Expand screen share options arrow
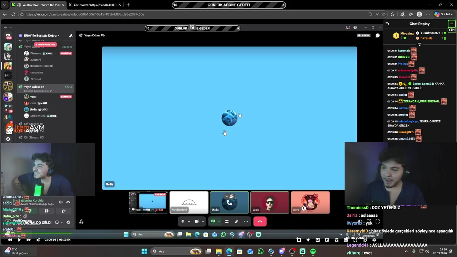 pos(219,222)
